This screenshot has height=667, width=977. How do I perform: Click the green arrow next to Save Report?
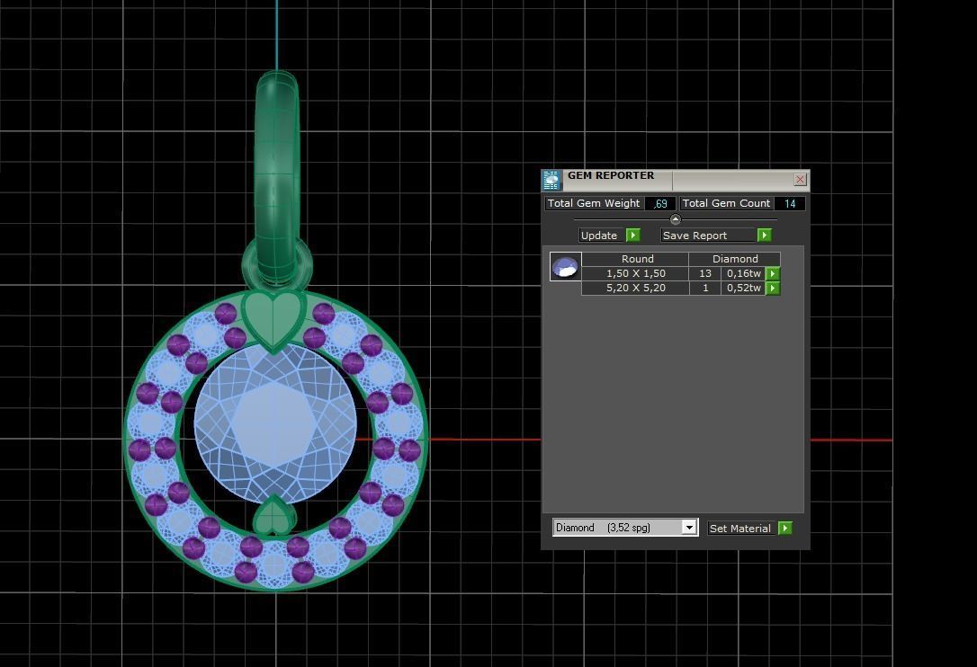[765, 235]
